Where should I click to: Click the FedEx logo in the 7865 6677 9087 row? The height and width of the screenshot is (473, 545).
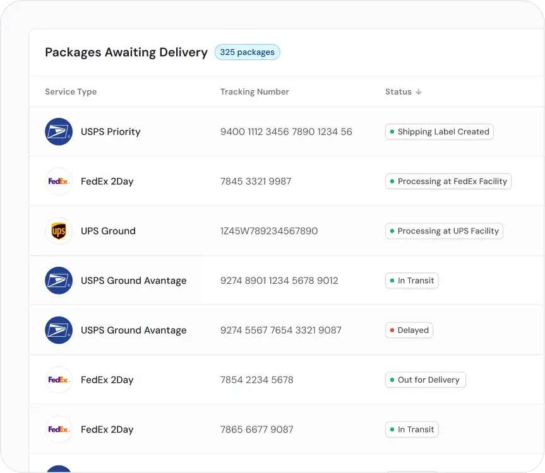(x=59, y=429)
